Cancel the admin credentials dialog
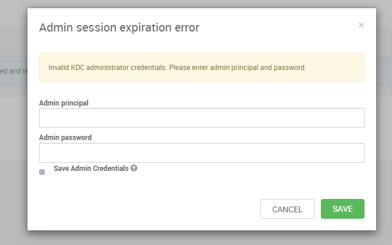This screenshot has height=245, width=392. pyautogui.click(x=288, y=209)
